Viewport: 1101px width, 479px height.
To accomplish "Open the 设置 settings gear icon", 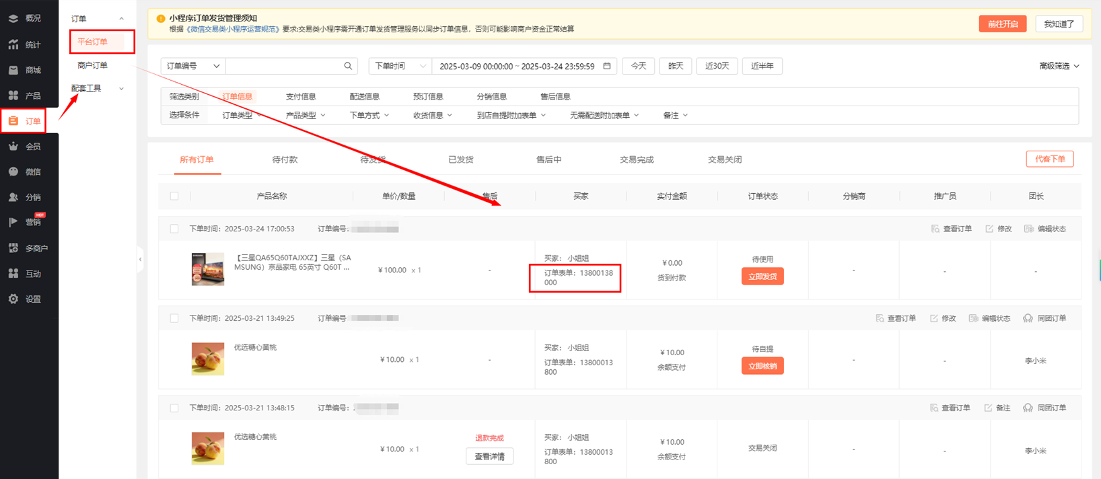I will click(13, 299).
